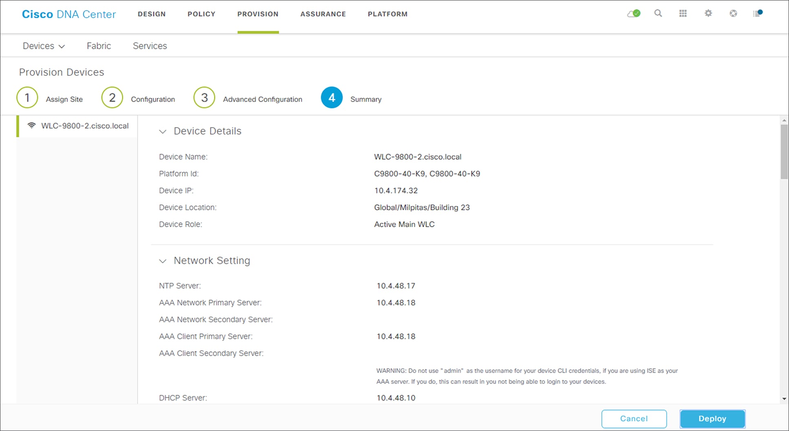Select WLC-9800-2.cisco.local in the device list
789x431 pixels.
(x=77, y=126)
